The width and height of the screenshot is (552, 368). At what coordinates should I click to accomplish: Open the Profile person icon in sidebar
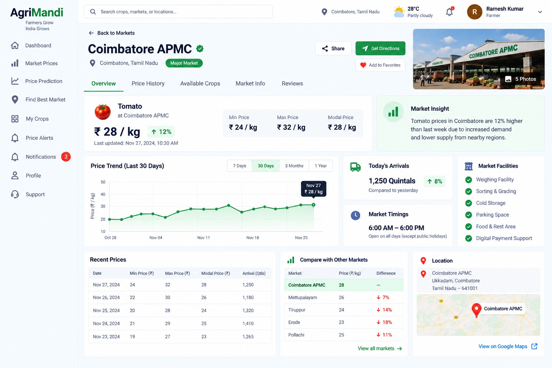(x=15, y=175)
